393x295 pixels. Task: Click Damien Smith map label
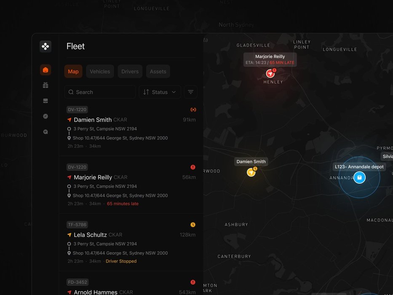click(x=251, y=161)
